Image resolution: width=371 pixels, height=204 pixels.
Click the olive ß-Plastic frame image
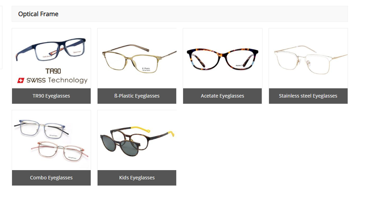[139, 59]
